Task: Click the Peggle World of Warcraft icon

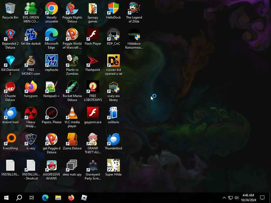Action: tap(72, 39)
